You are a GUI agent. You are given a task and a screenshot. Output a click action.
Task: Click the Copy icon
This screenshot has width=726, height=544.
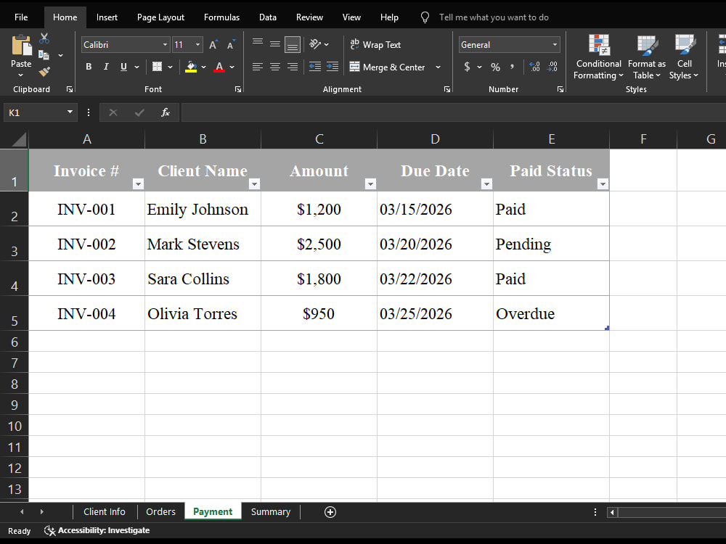pos(44,55)
